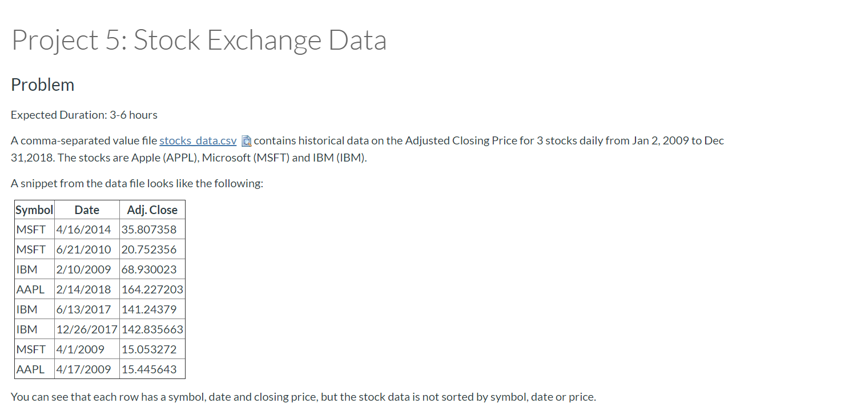Screen dimensions: 845x411
Task: Select the price cell 35.807358
Action: [152, 229]
